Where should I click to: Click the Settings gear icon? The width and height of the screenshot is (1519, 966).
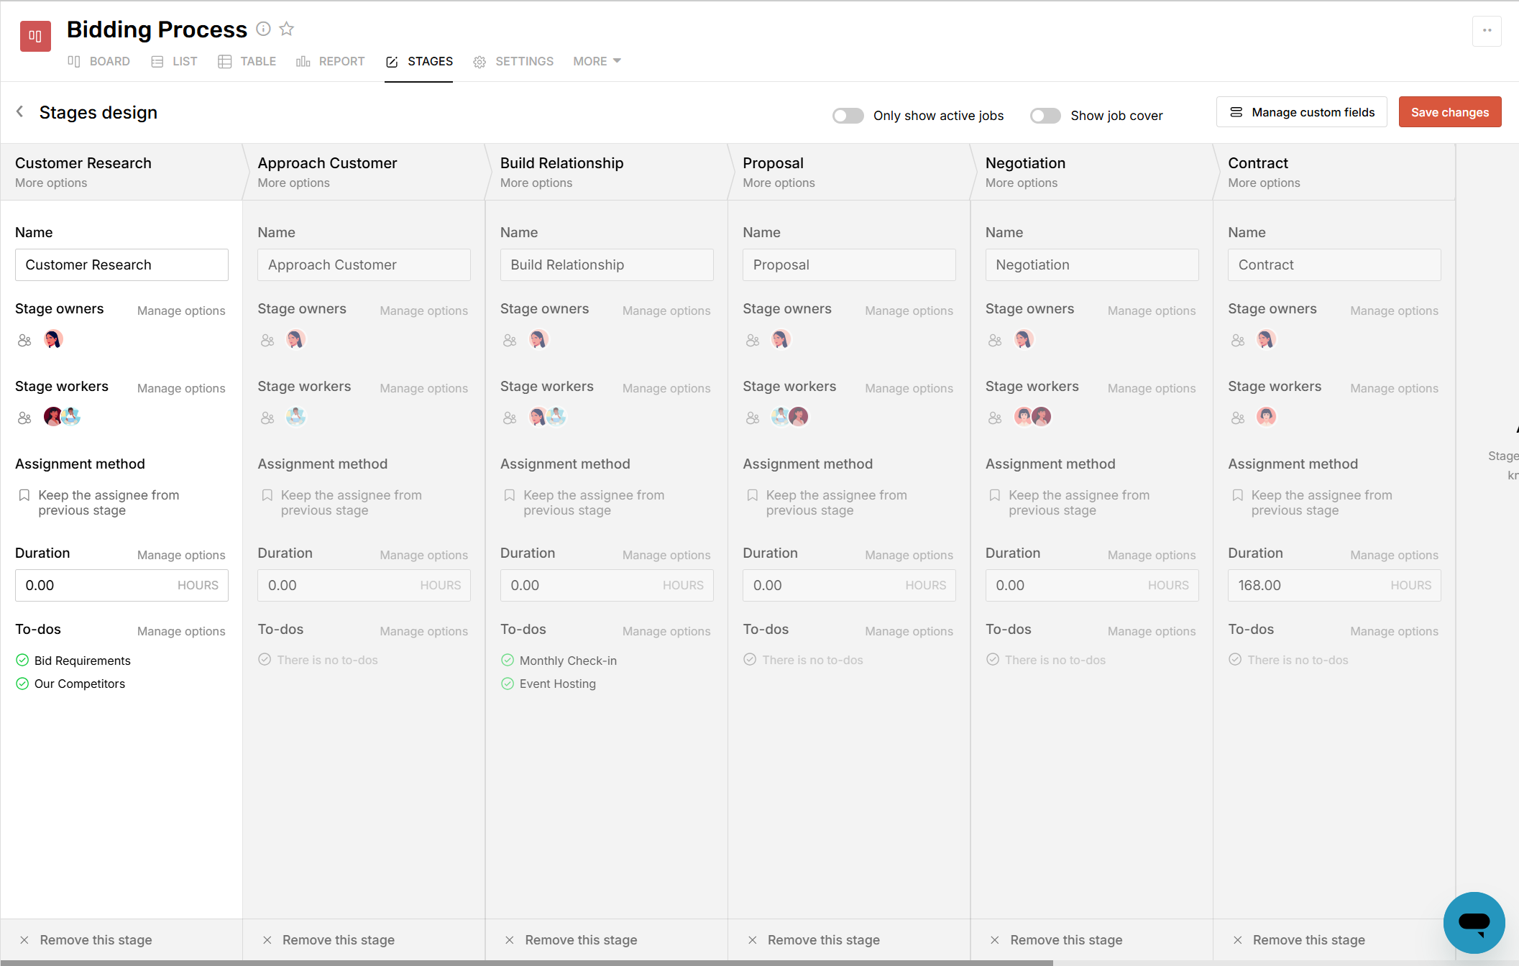pos(480,62)
